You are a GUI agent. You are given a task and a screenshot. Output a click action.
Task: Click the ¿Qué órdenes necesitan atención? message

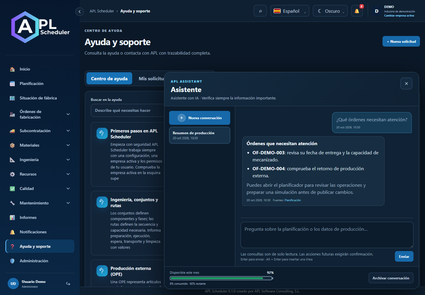(372, 122)
